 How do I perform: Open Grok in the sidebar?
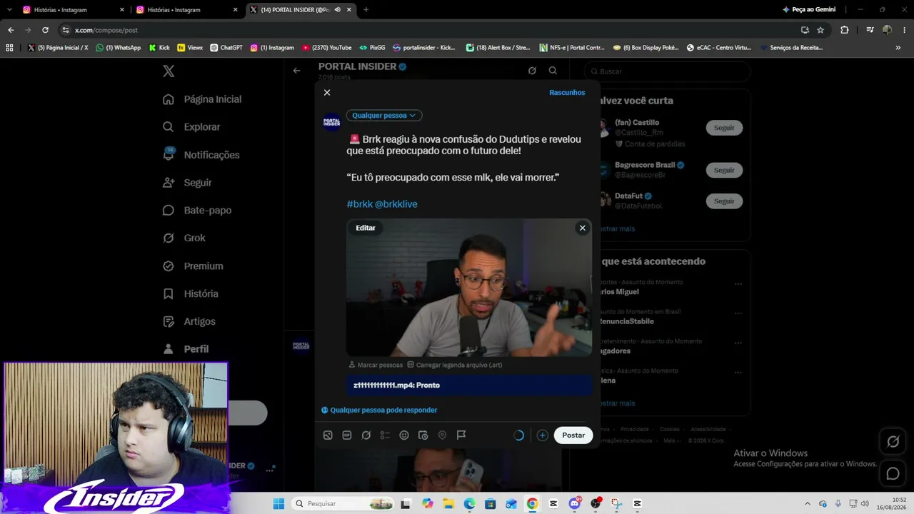(x=184, y=238)
